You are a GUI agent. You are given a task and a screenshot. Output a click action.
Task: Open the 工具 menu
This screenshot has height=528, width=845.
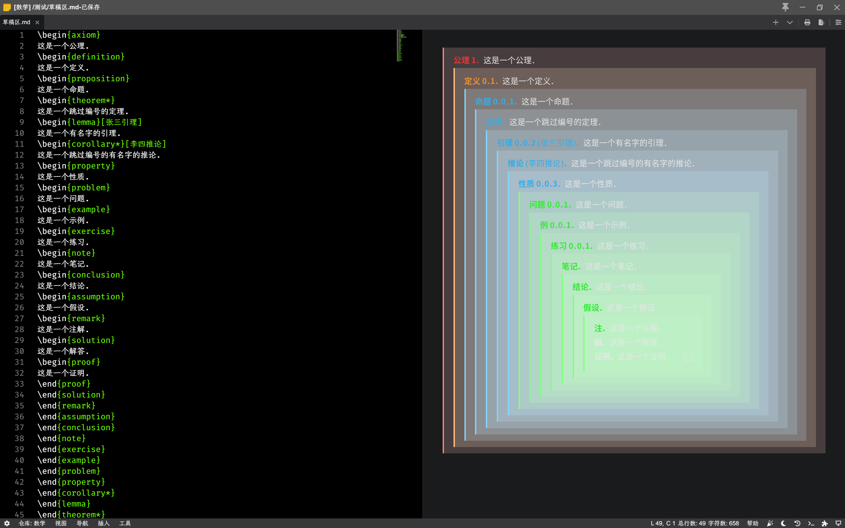[125, 523]
